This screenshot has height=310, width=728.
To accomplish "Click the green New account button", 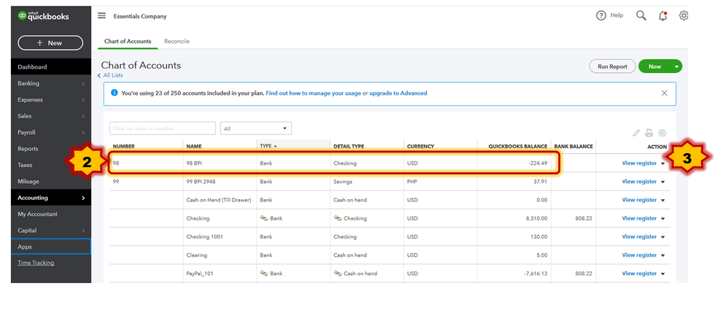I will point(654,66).
